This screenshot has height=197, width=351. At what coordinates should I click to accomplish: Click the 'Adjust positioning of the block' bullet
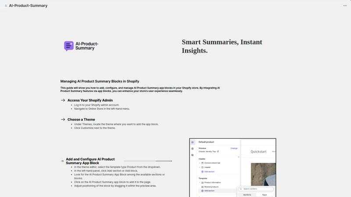point(115,186)
